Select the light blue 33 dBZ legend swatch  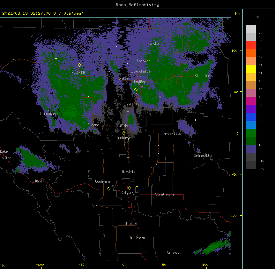251,125
